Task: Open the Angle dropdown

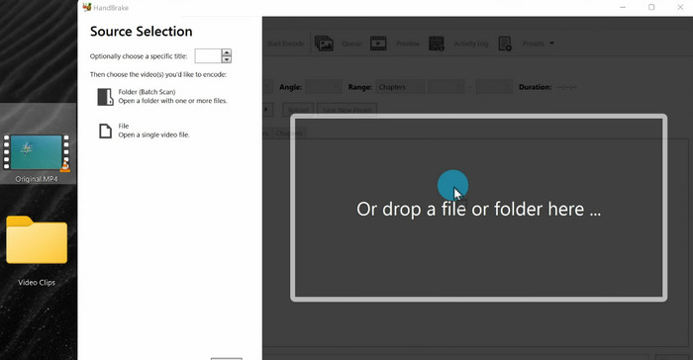Action: (x=324, y=87)
